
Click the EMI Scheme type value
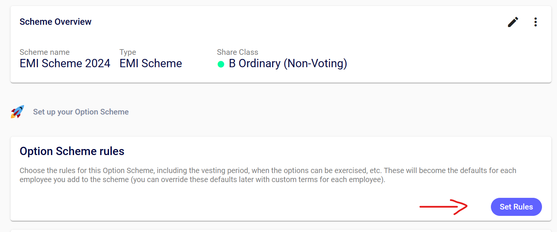tap(151, 63)
